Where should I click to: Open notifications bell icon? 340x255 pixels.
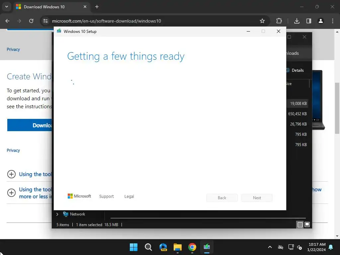click(331, 247)
